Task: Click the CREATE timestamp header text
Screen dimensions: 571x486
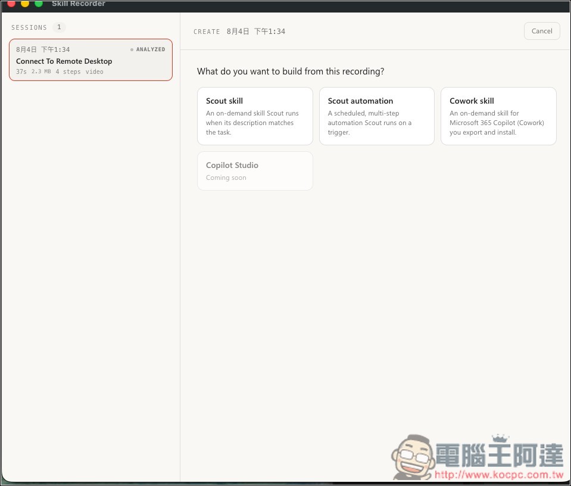Action: coord(239,32)
